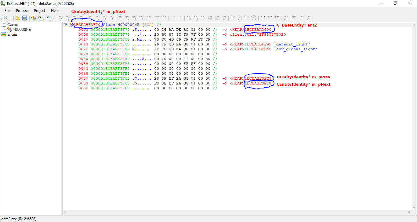Screen dimensions: 417x222
Task: Select the BOOL node type
Action: pyautogui.click(x=150, y=17)
